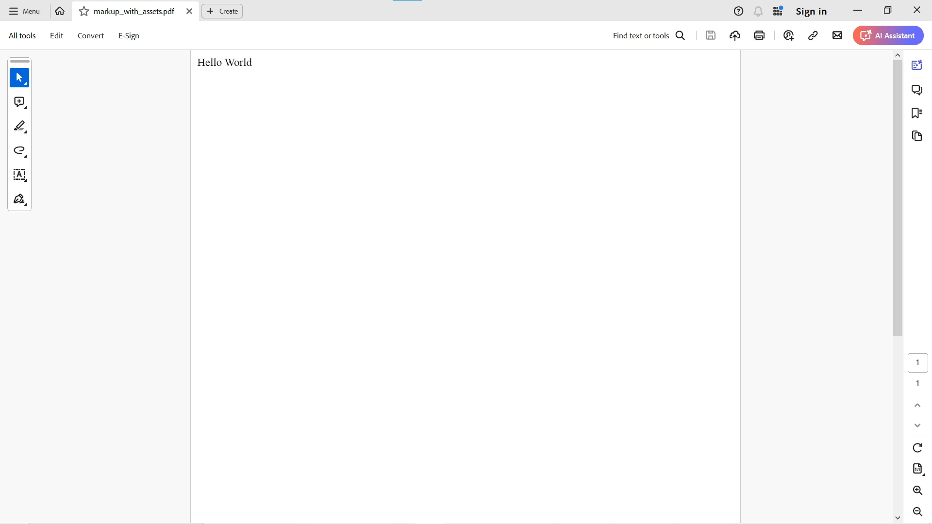Open the Convert menu
Viewport: 932px width, 524px height.
click(90, 35)
